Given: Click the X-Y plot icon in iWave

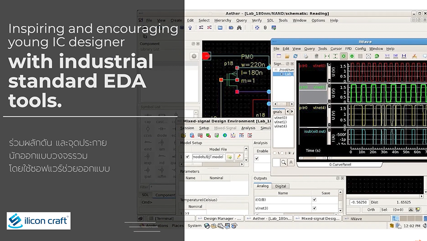Looking at the screenshot, I should coord(387,56).
